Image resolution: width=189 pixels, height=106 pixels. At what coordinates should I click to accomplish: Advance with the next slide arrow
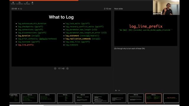point(67,69)
